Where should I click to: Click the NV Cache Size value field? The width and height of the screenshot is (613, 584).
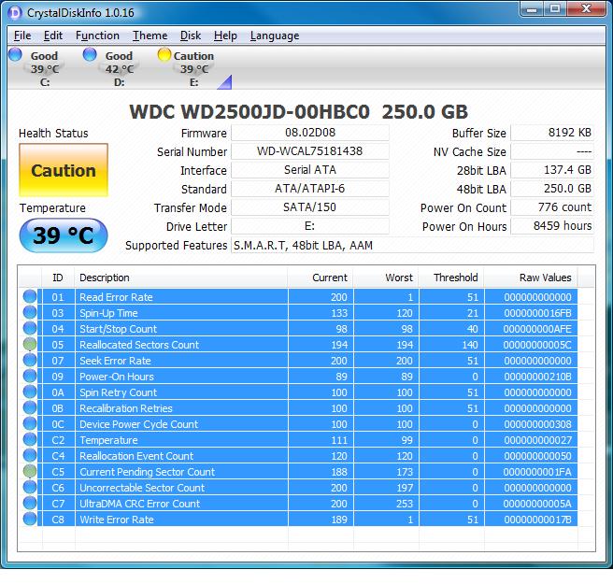(552, 151)
